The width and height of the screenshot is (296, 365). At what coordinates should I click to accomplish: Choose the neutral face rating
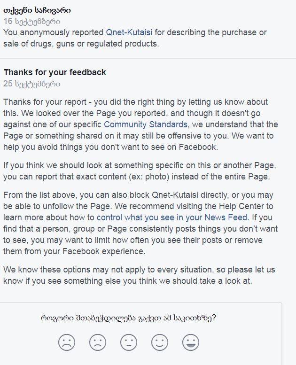[129, 342]
